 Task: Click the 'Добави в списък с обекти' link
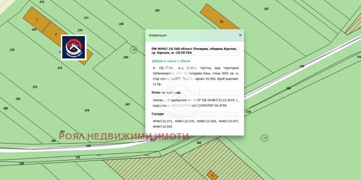coord(171,61)
